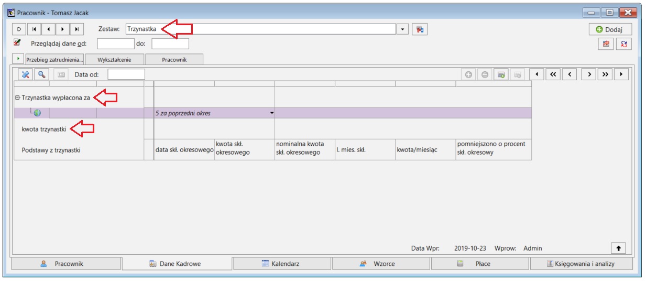Viewport: 646px width, 281px height.
Task: Click the 'data skł. okresowego' column header
Action: click(184, 149)
